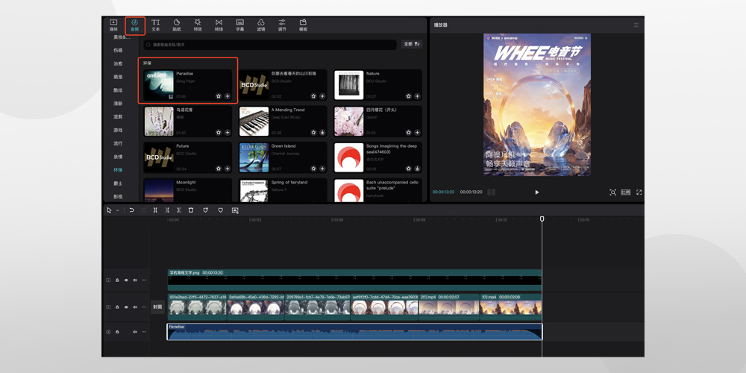Toggle the preview zoom-fit icon

pos(612,192)
